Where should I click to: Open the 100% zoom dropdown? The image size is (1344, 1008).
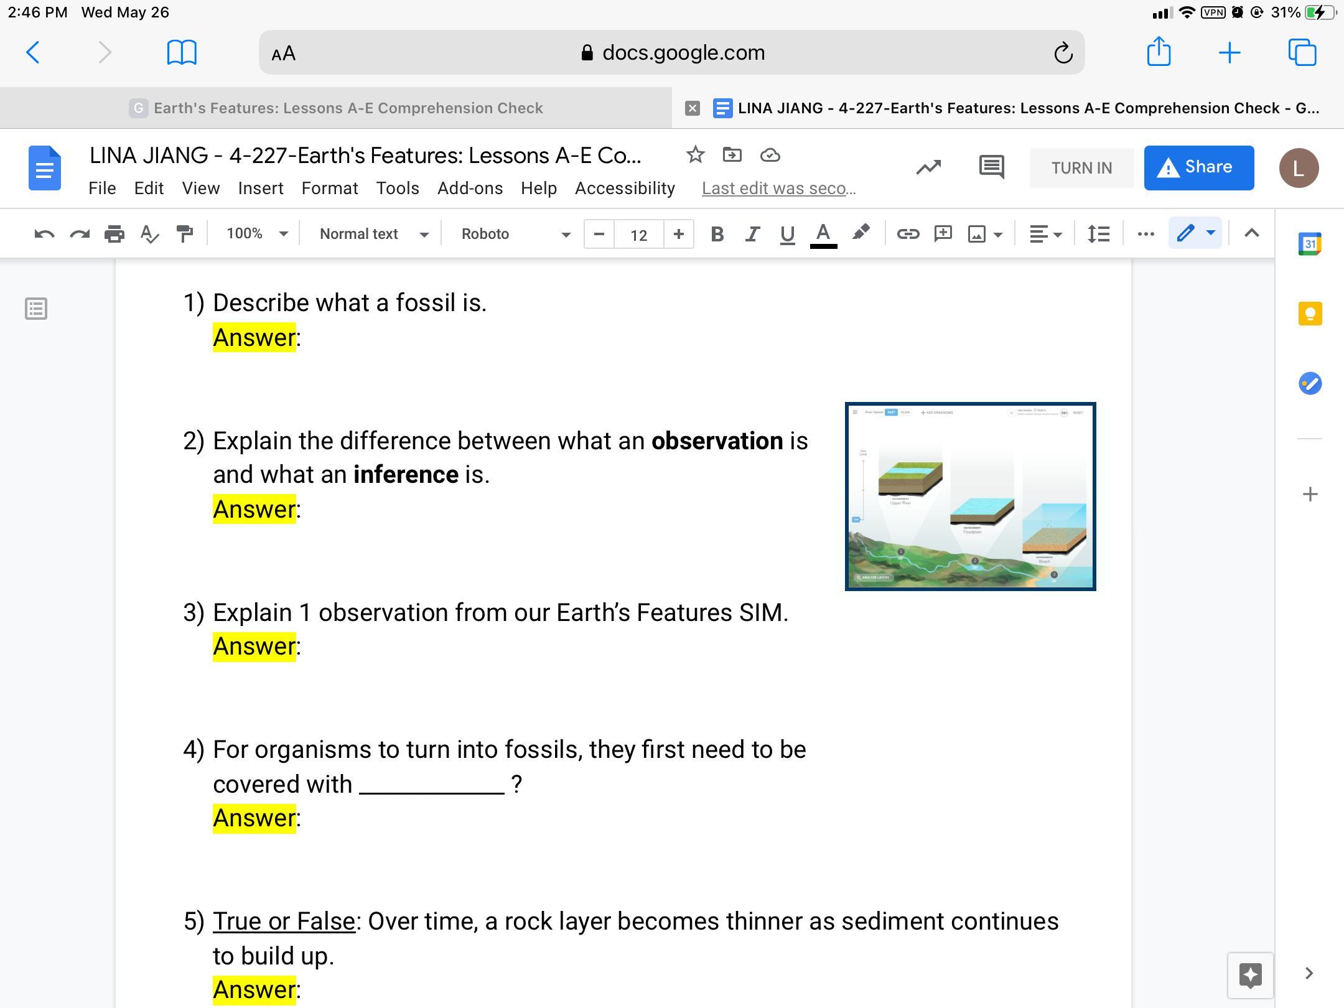[256, 234]
